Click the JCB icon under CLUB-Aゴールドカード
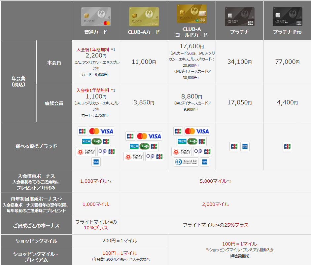Screen dimensions: 311x265 pyautogui.click(x=178, y=131)
